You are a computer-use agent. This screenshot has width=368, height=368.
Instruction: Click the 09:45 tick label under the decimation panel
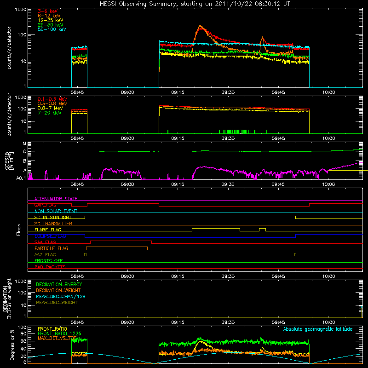[x=278, y=322]
